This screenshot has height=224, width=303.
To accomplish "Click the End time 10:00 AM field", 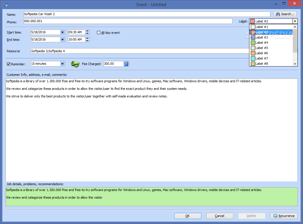I will pos(77,40).
